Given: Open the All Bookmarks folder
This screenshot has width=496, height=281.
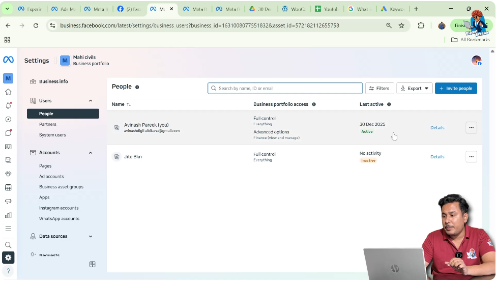Looking at the screenshot, I should click(x=471, y=40).
